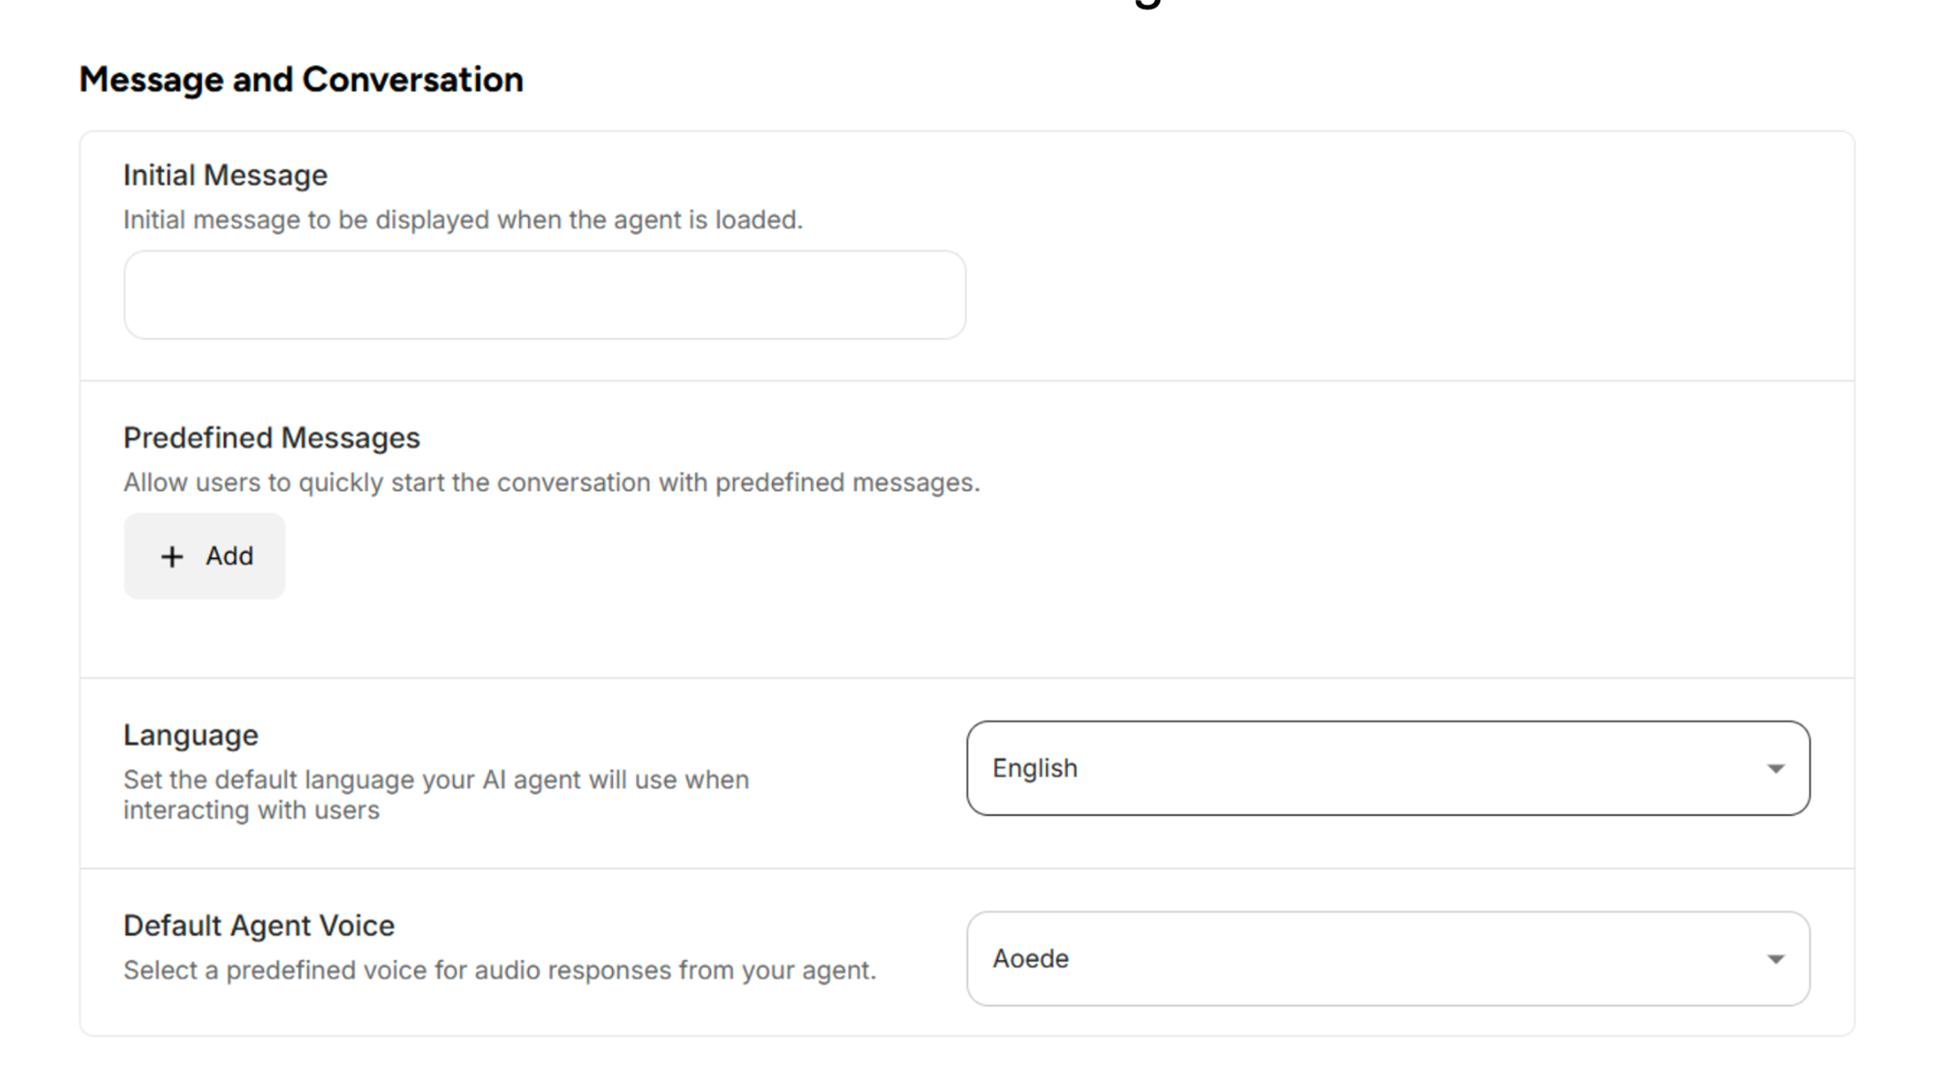Expand the English language selector chevron

(x=1777, y=768)
